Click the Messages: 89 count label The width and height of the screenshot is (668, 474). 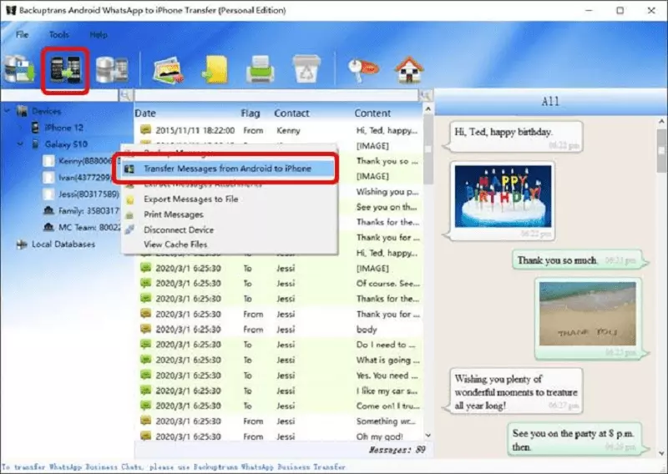[397, 450]
